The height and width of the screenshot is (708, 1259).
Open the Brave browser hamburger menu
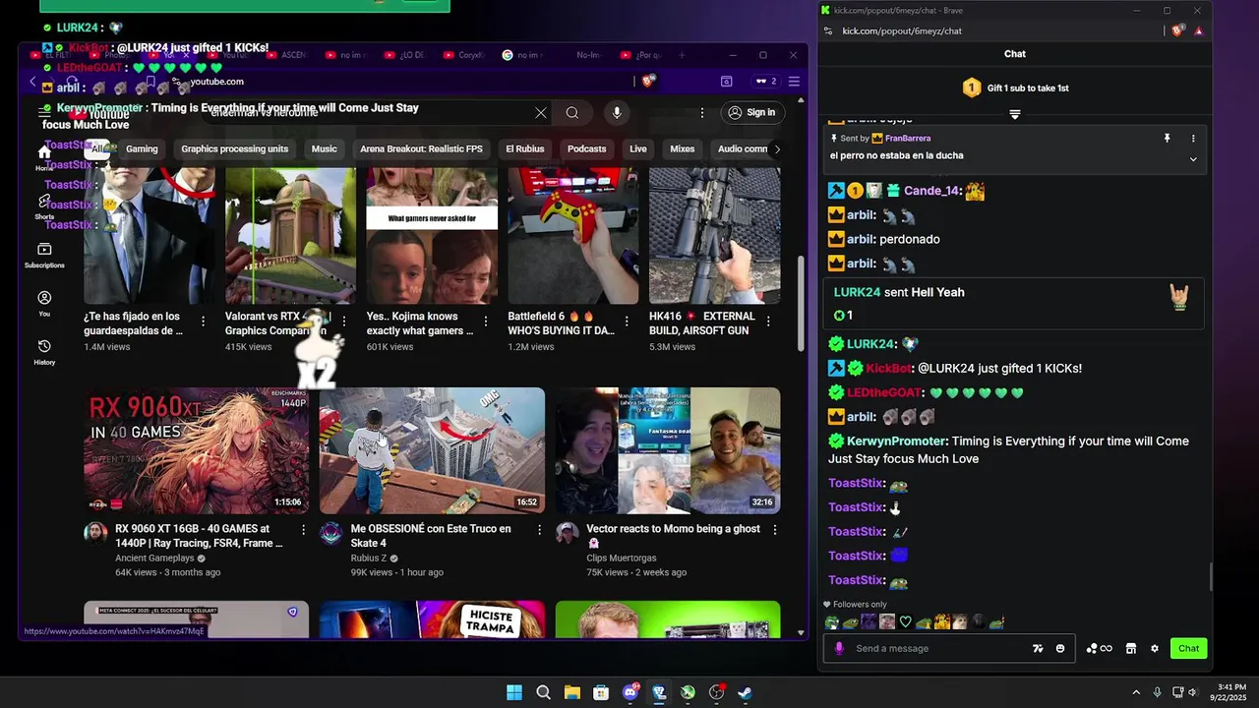[794, 82]
